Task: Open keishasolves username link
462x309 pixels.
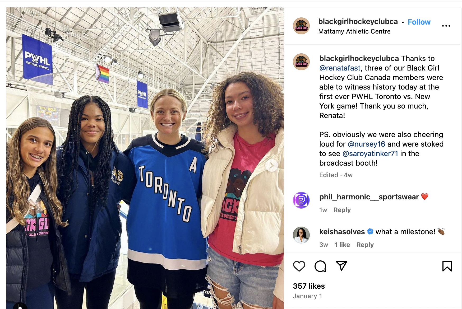Action: coord(342,232)
